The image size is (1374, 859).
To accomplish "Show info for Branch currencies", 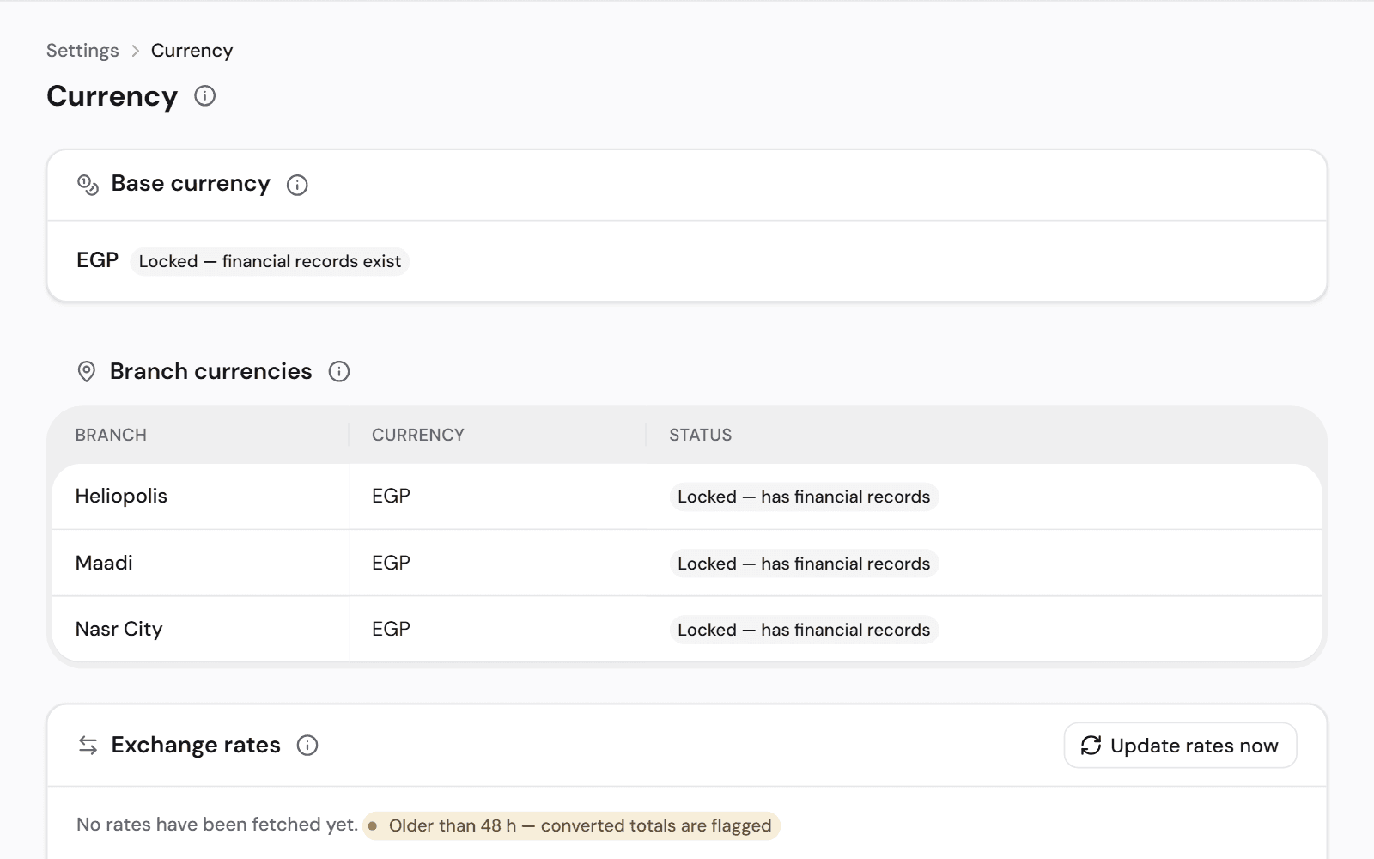I will click(x=339, y=371).
